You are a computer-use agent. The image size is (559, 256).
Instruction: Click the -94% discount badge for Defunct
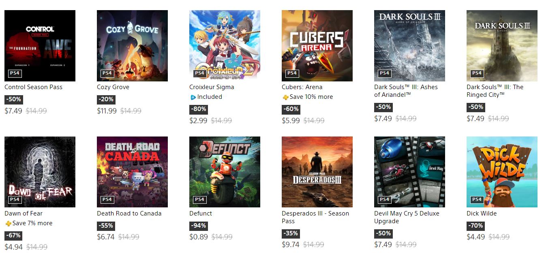(199, 226)
